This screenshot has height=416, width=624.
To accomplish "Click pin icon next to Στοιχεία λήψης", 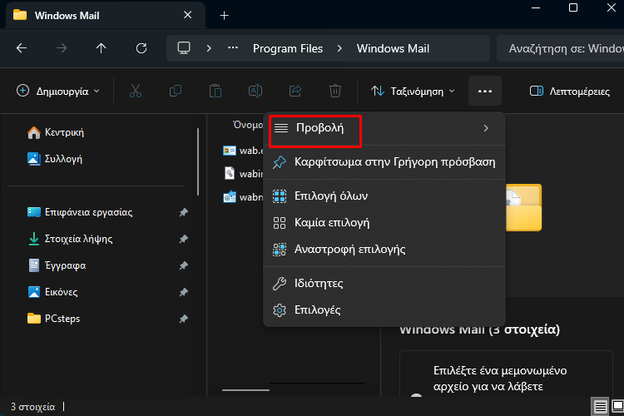I will [x=184, y=239].
